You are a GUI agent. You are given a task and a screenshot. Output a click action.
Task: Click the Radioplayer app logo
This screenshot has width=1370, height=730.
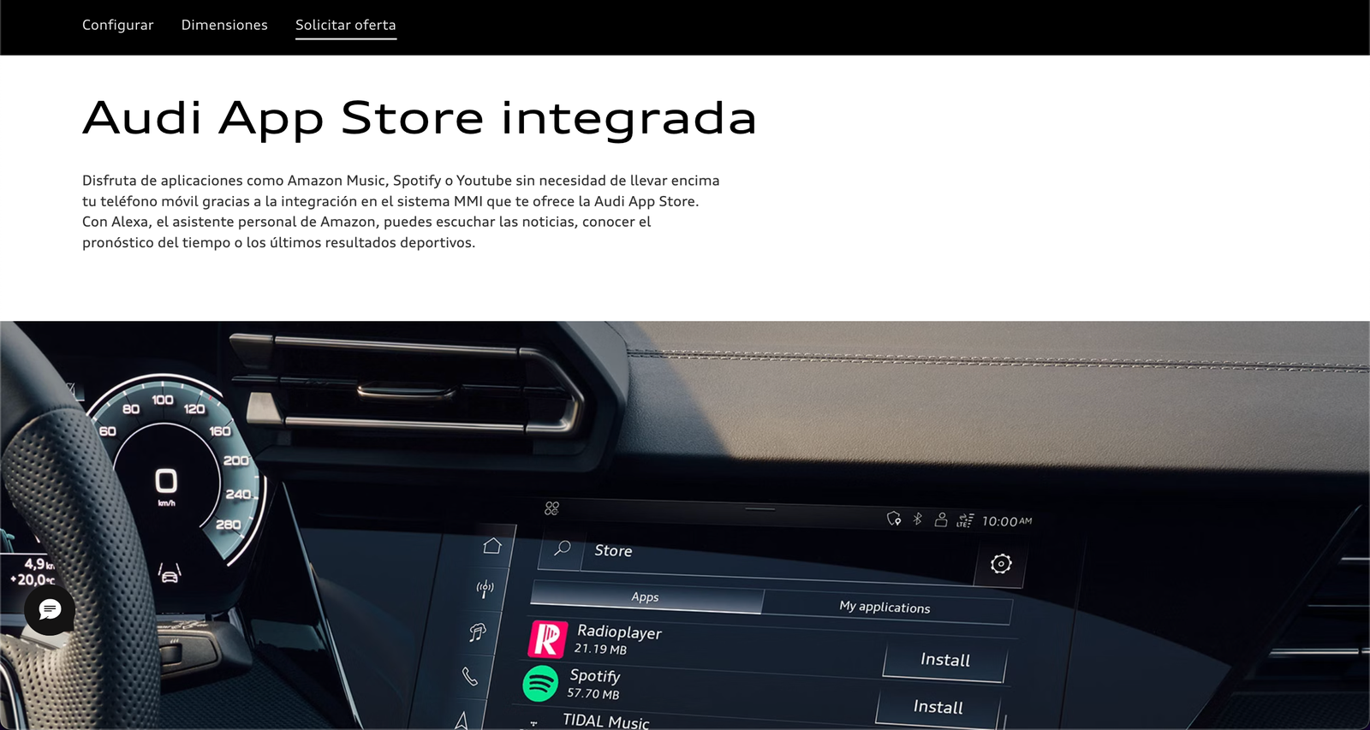[x=547, y=638]
